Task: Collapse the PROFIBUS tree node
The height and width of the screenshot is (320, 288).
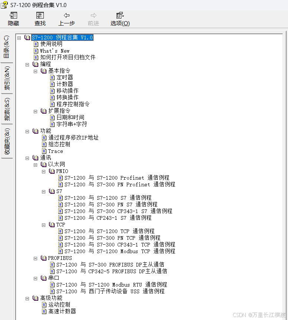Action: tap(36, 258)
